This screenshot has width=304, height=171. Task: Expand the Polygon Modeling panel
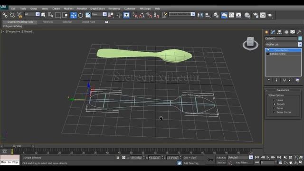coord(13,26)
